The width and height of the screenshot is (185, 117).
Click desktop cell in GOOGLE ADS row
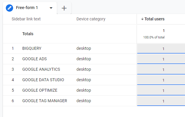pos(84,59)
